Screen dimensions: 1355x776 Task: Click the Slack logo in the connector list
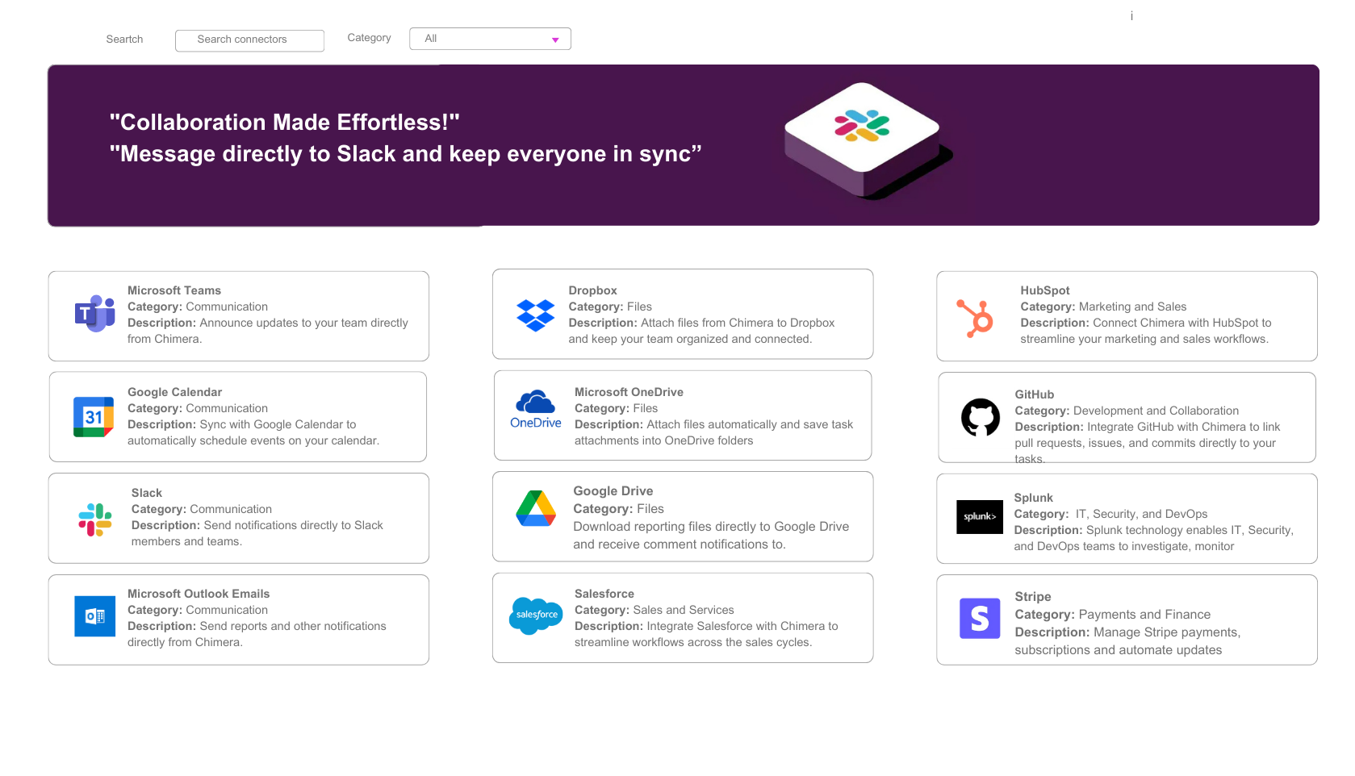point(95,519)
